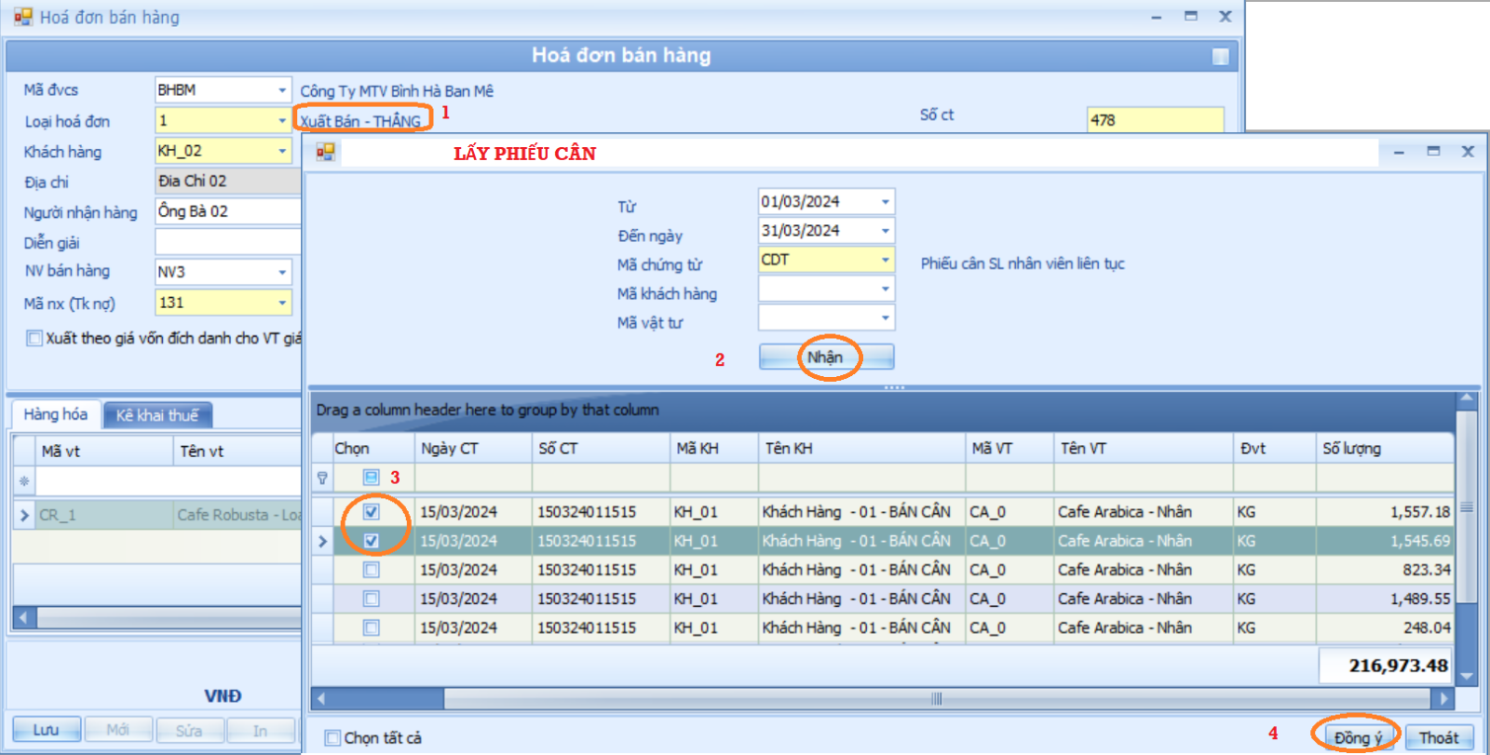Click the Đồng ý button

(x=1357, y=737)
